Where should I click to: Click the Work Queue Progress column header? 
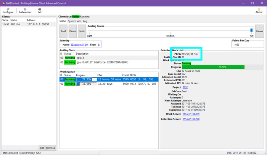click(80, 75)
